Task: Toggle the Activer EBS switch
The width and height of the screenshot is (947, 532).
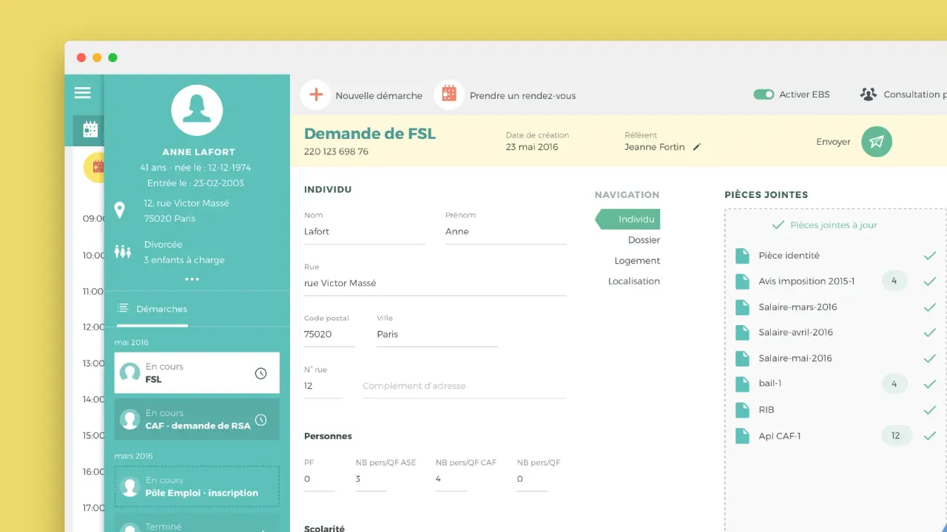Action: (x=764, y=95)
